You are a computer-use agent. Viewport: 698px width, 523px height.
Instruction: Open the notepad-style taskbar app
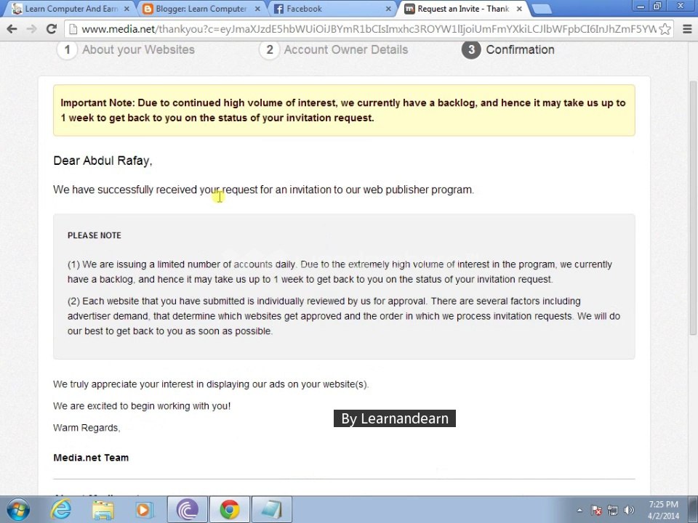tap(271, 510)
